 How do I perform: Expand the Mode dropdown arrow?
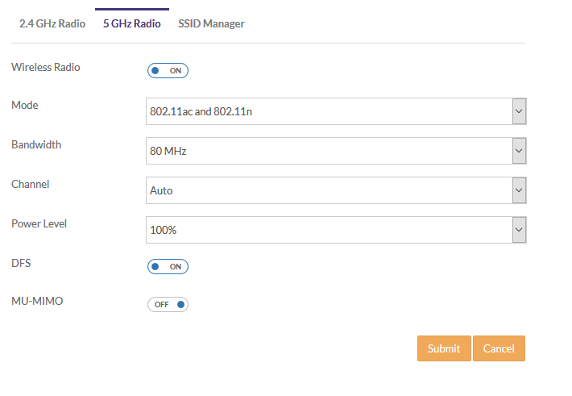(519, 111)
